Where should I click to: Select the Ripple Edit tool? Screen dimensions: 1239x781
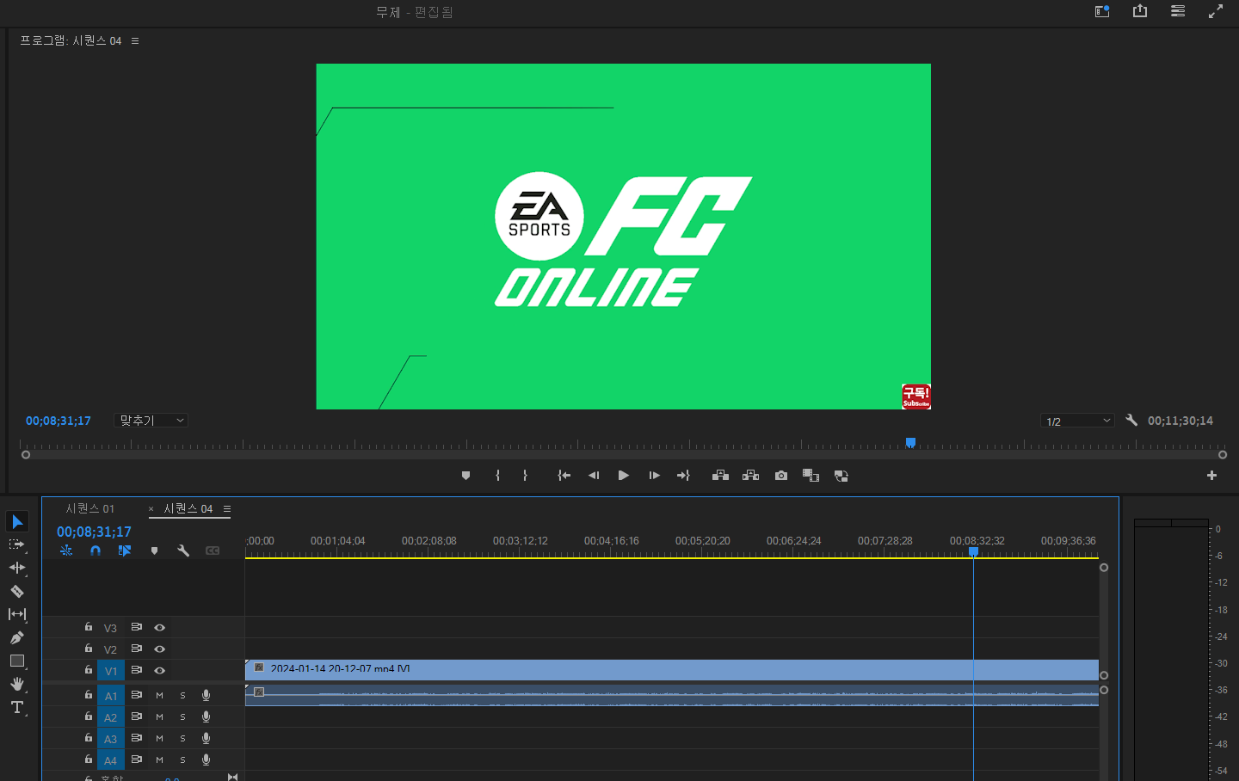(x=17, y=568)
